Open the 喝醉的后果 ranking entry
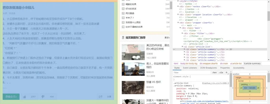The height and width of the screenshot is (104, 270). [x=131, y=4]
